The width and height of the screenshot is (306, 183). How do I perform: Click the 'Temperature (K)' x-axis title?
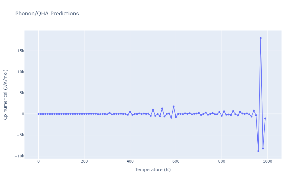[153, 170]
